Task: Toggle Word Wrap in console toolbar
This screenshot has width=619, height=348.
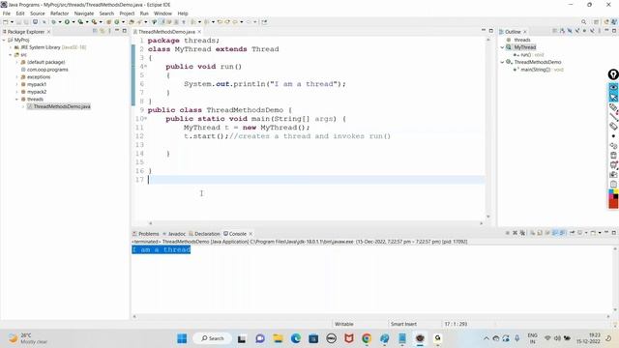Action: (547, 233)
